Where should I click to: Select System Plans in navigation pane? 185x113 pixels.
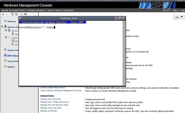(x=13, y=50)
